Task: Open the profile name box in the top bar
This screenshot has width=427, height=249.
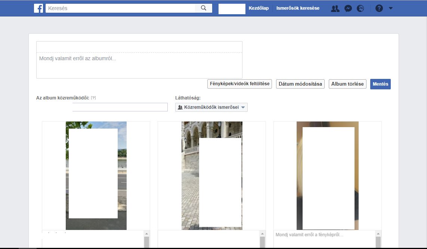Action: [x=232, y=9]
